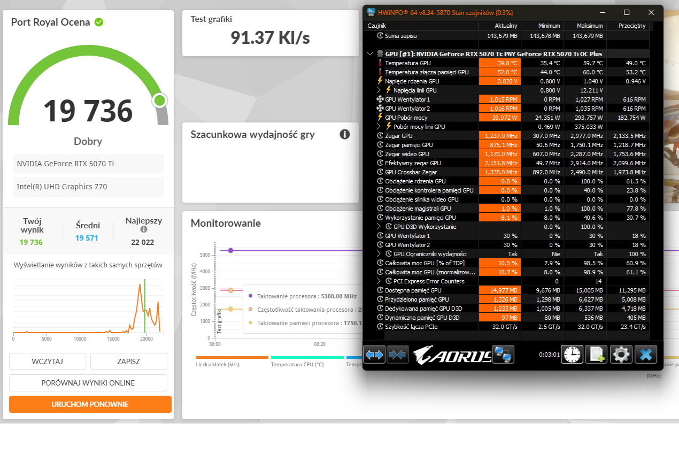Click NVIDIA GeForce RTX 5070 Ti field

point(88,164)
